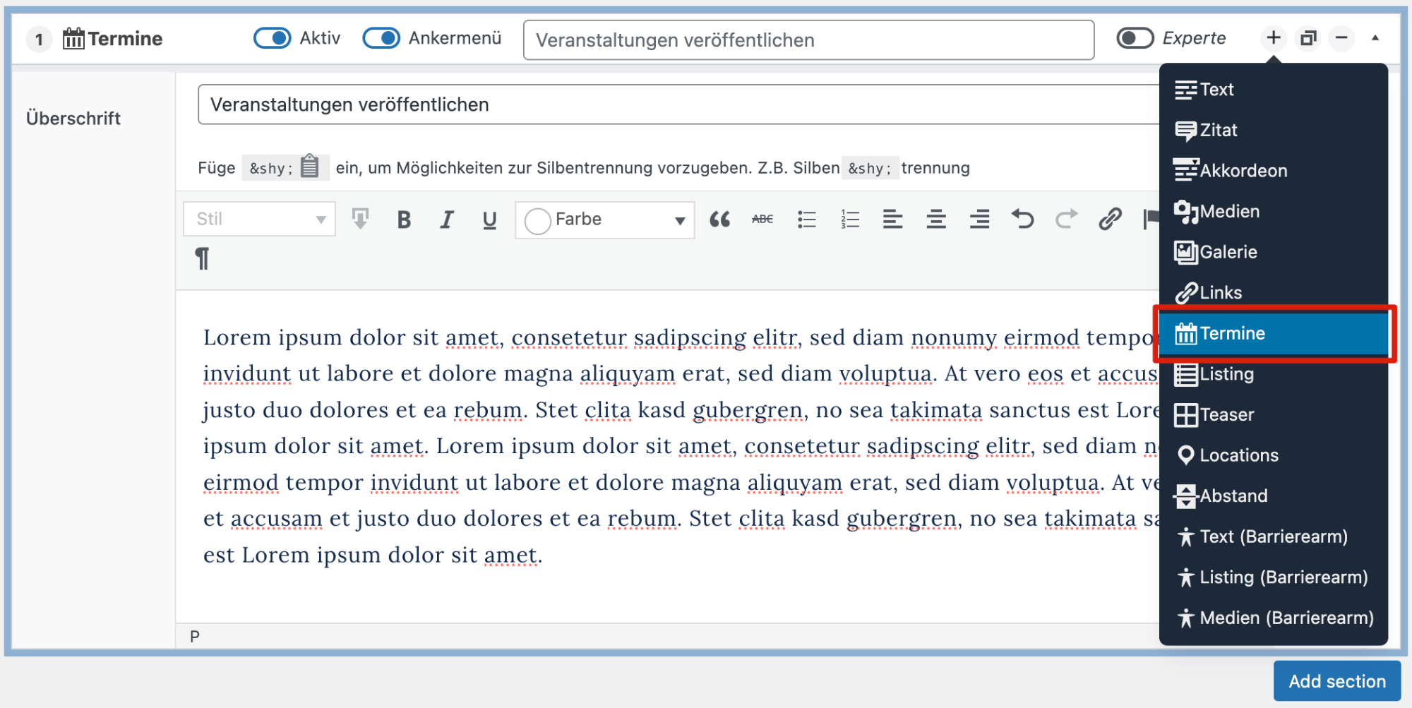Image resolution: width=1412 pixels, height=708 pixels.
Task: Insert a hyperlink with the link icon
Action: tap(1110, 220)
